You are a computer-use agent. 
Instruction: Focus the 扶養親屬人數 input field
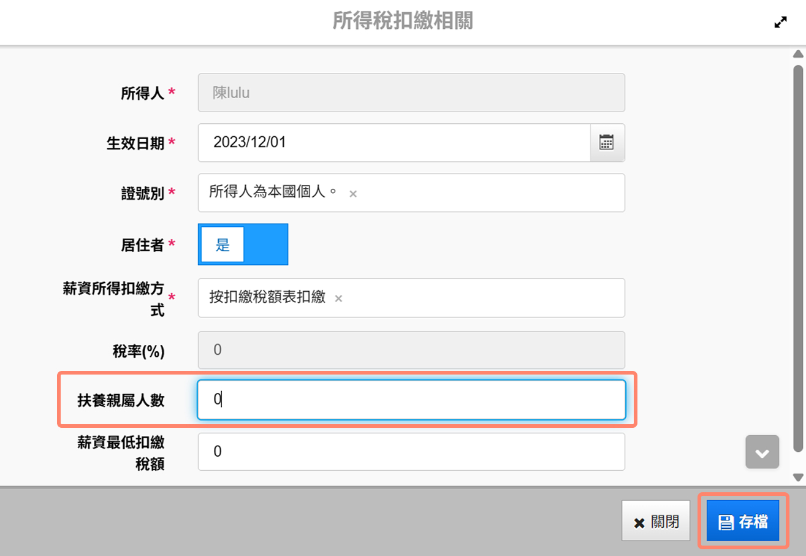click(411, 400)
